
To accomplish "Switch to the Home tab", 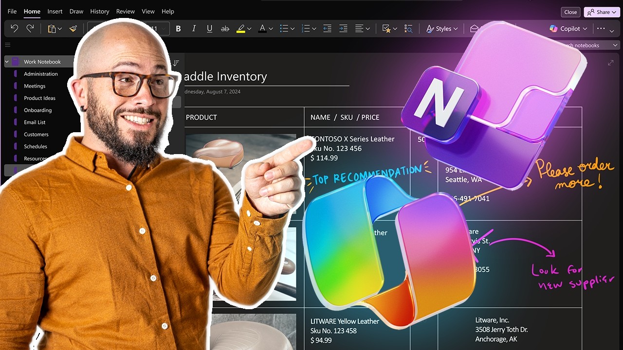I will coord(32,11).
